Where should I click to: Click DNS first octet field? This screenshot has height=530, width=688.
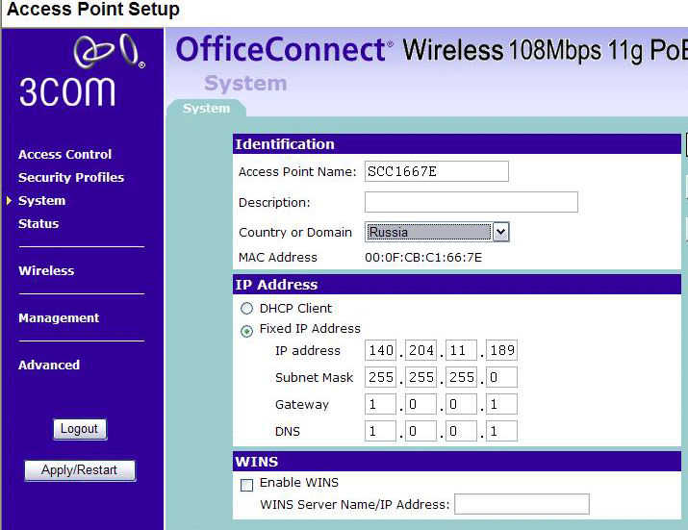tap(380, 431)
